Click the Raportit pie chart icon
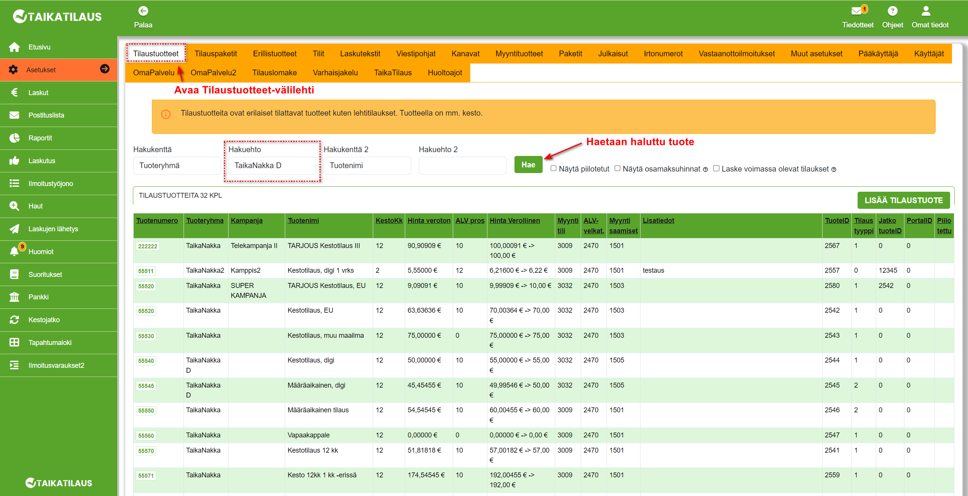Viewport: 968px width, 496px height. coord(14,138)
